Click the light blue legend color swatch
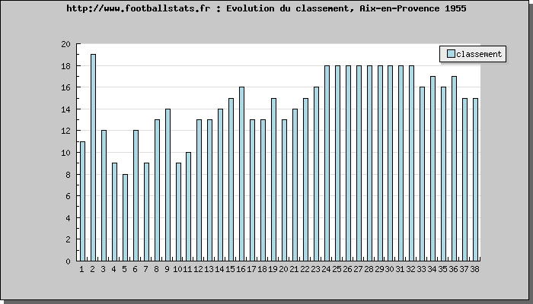Screen dimensions: 533x304 click(x=451, y=54)
